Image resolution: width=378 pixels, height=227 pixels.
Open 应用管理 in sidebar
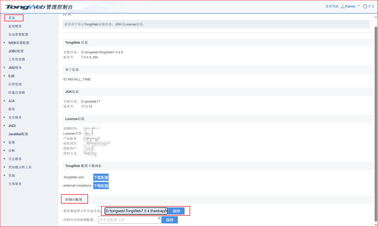tap(15, 84)
